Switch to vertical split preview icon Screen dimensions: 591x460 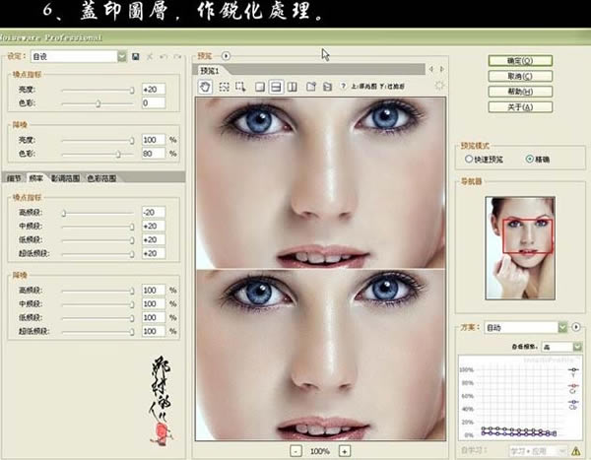[x=293, y=87]
